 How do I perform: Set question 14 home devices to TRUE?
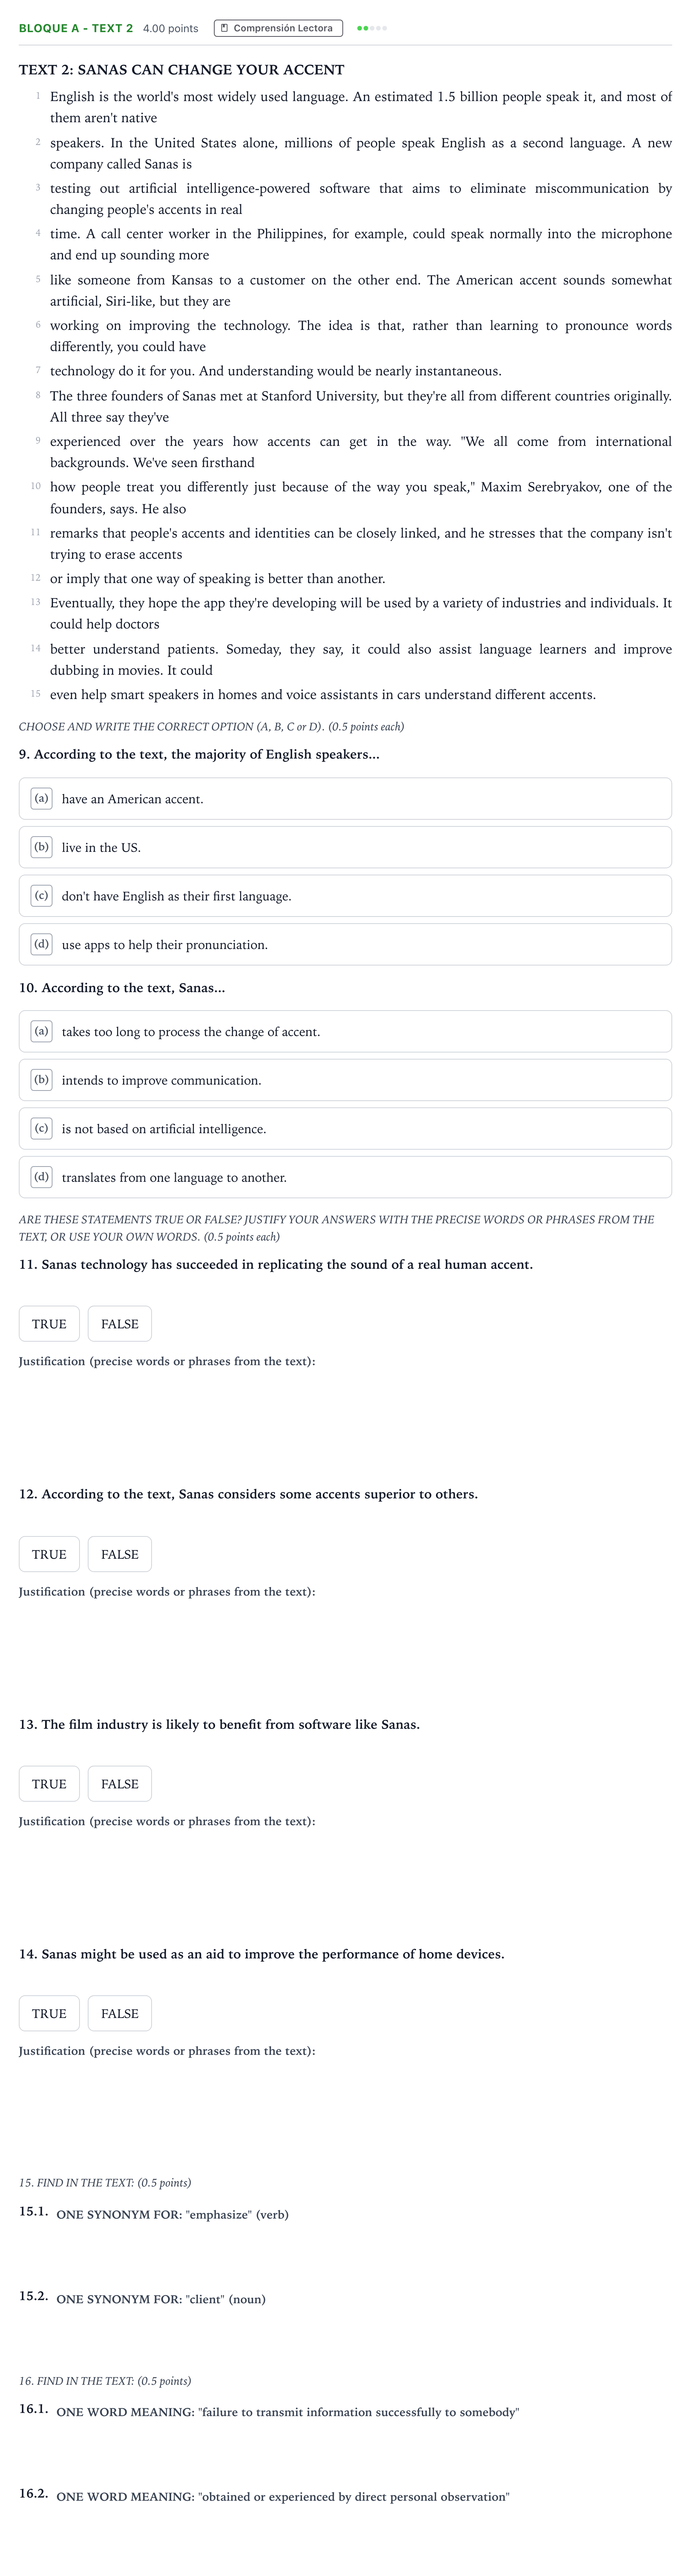click(x=49, y=2013)
